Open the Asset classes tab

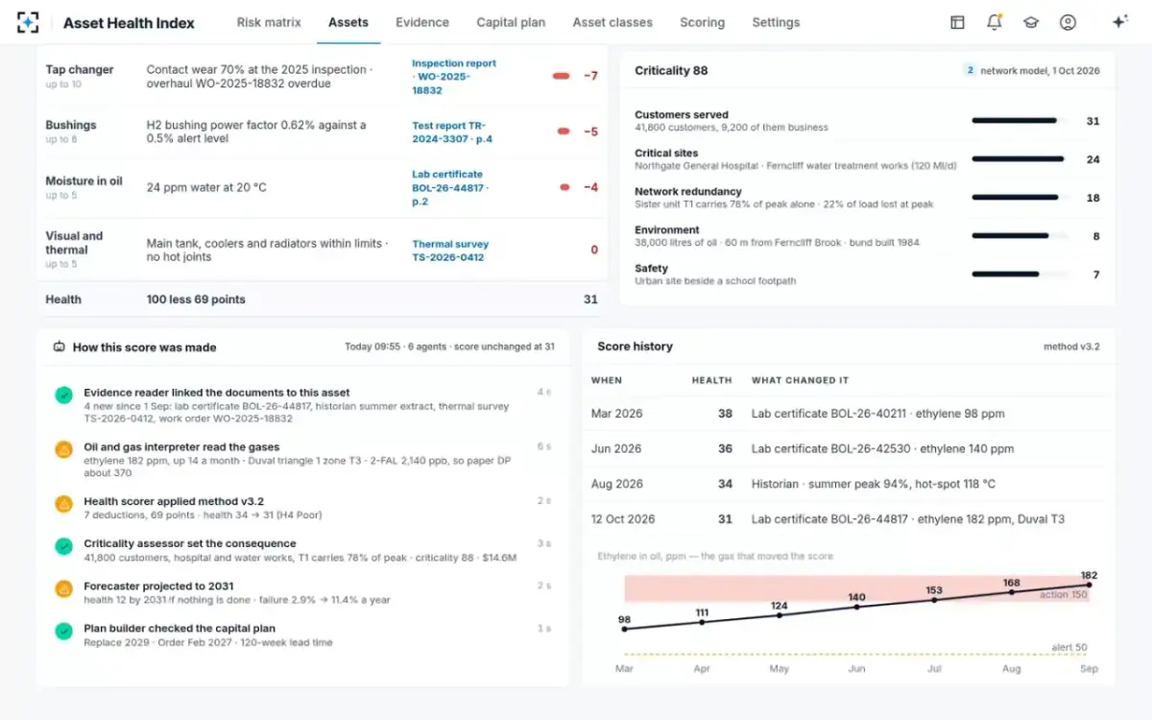612,22
